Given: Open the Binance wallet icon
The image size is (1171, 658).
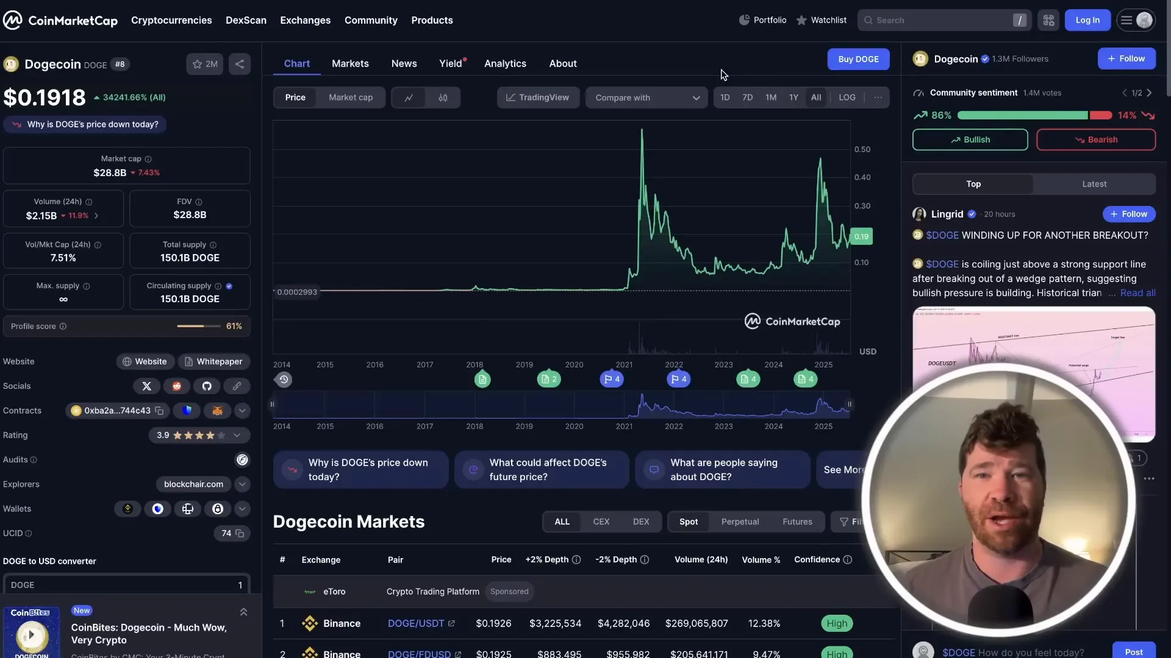Looking at the screenshot, I should point(127,509).
